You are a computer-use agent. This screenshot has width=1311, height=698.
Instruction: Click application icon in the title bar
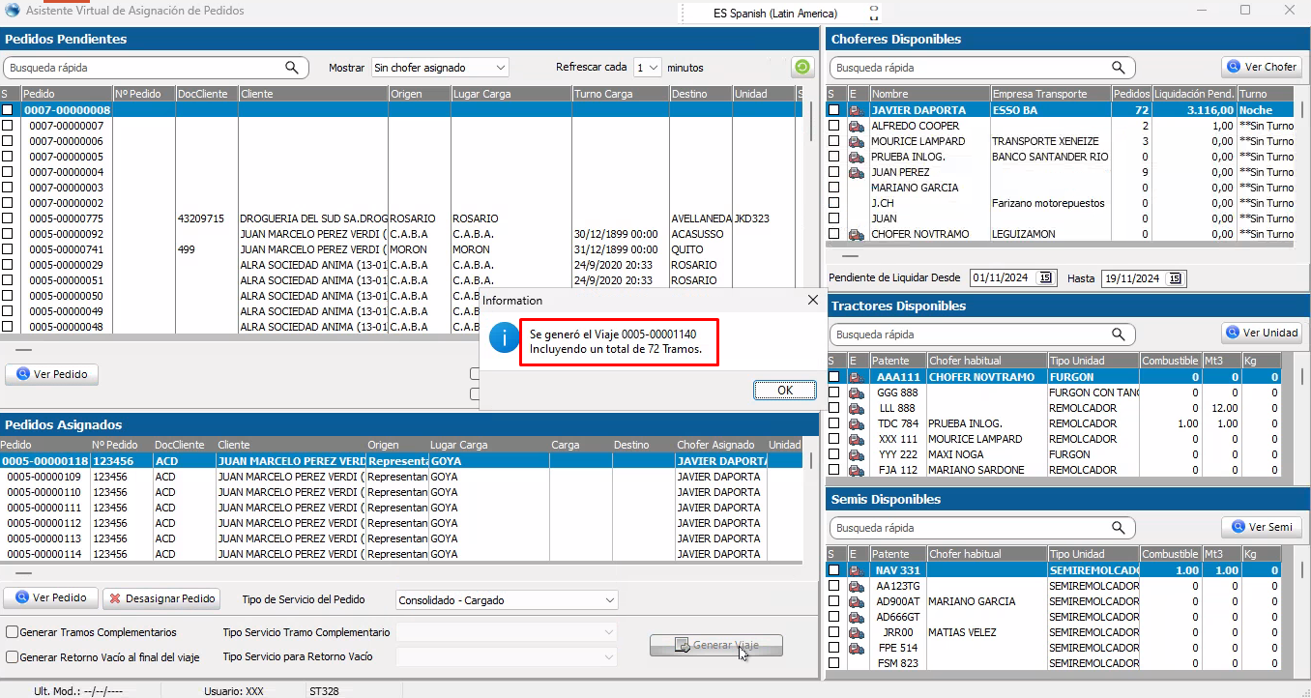(11, 11)
